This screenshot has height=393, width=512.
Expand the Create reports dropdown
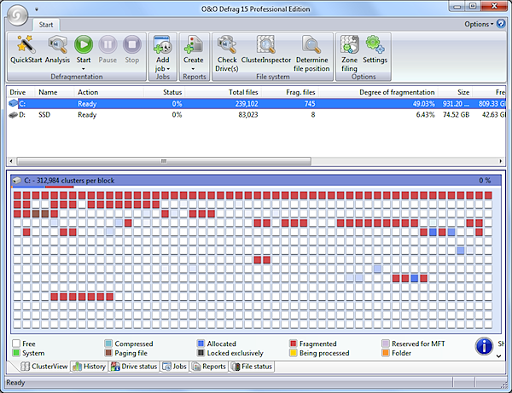coord(194,66)
